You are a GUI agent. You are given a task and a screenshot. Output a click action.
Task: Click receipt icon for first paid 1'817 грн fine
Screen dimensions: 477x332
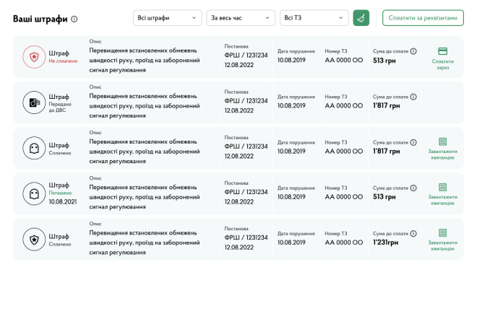pyautogui.click(x=442, y=142)
